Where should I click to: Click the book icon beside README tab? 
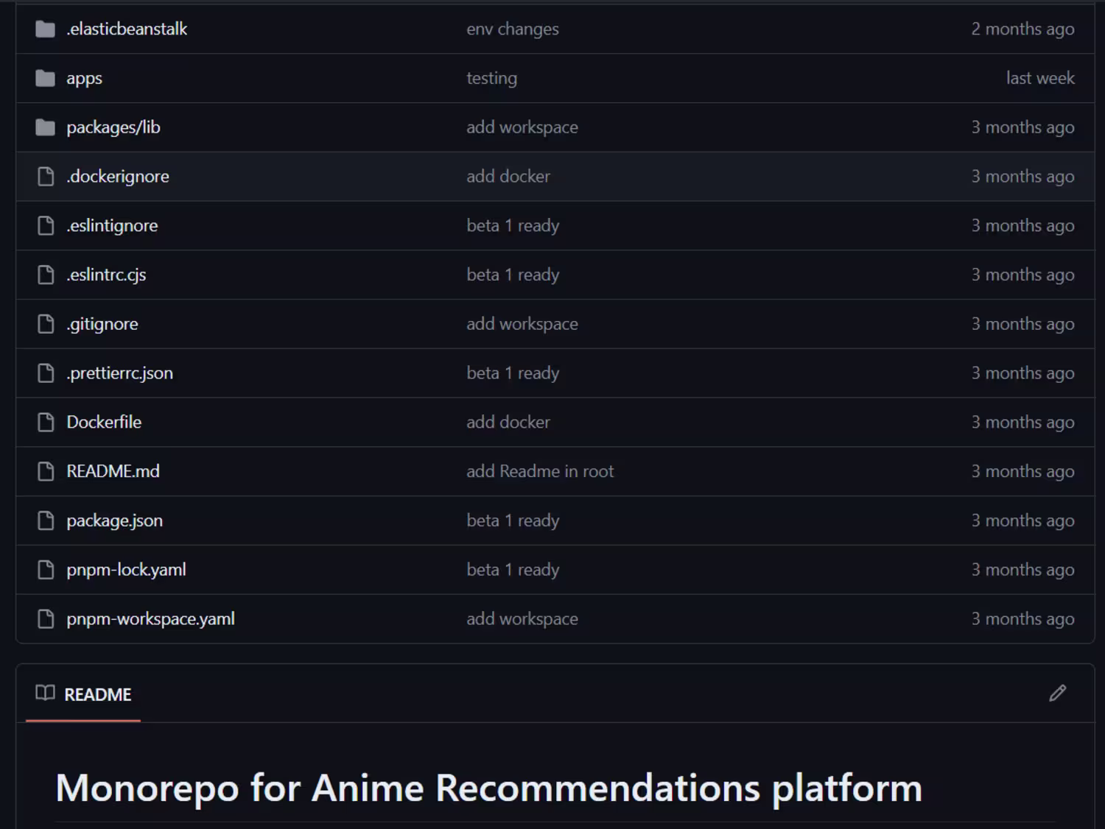pyautogui.click(x=45, y=693)
